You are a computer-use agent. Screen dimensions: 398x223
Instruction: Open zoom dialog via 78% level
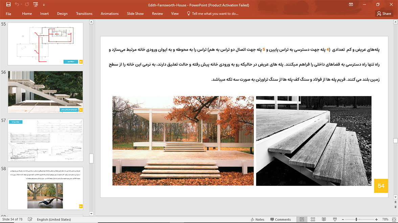(385, 219)
